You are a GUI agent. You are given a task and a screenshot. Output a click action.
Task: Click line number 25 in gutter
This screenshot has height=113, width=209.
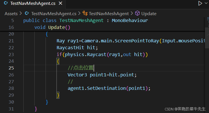point(11,68)
